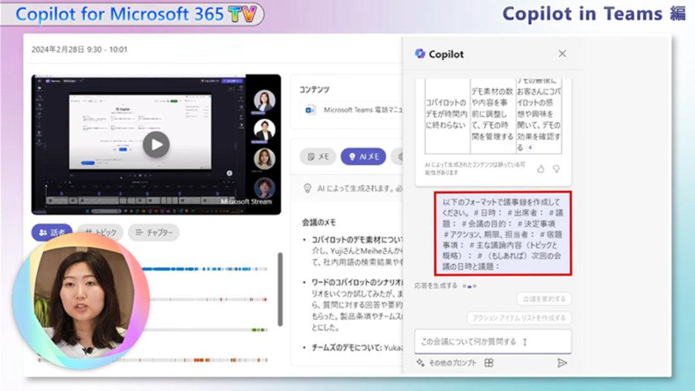Give thumbs up to Copilot response
695x391 pixels.
(x=541, y=168)
